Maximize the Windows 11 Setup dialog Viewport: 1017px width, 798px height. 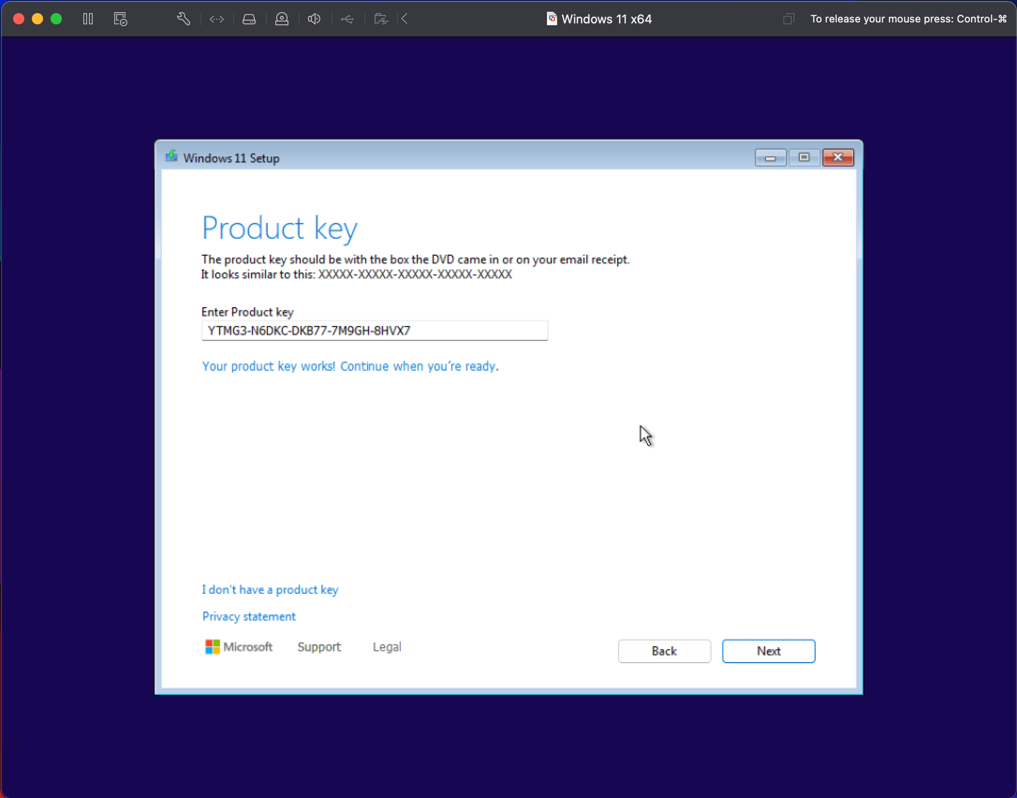(804, 157)
